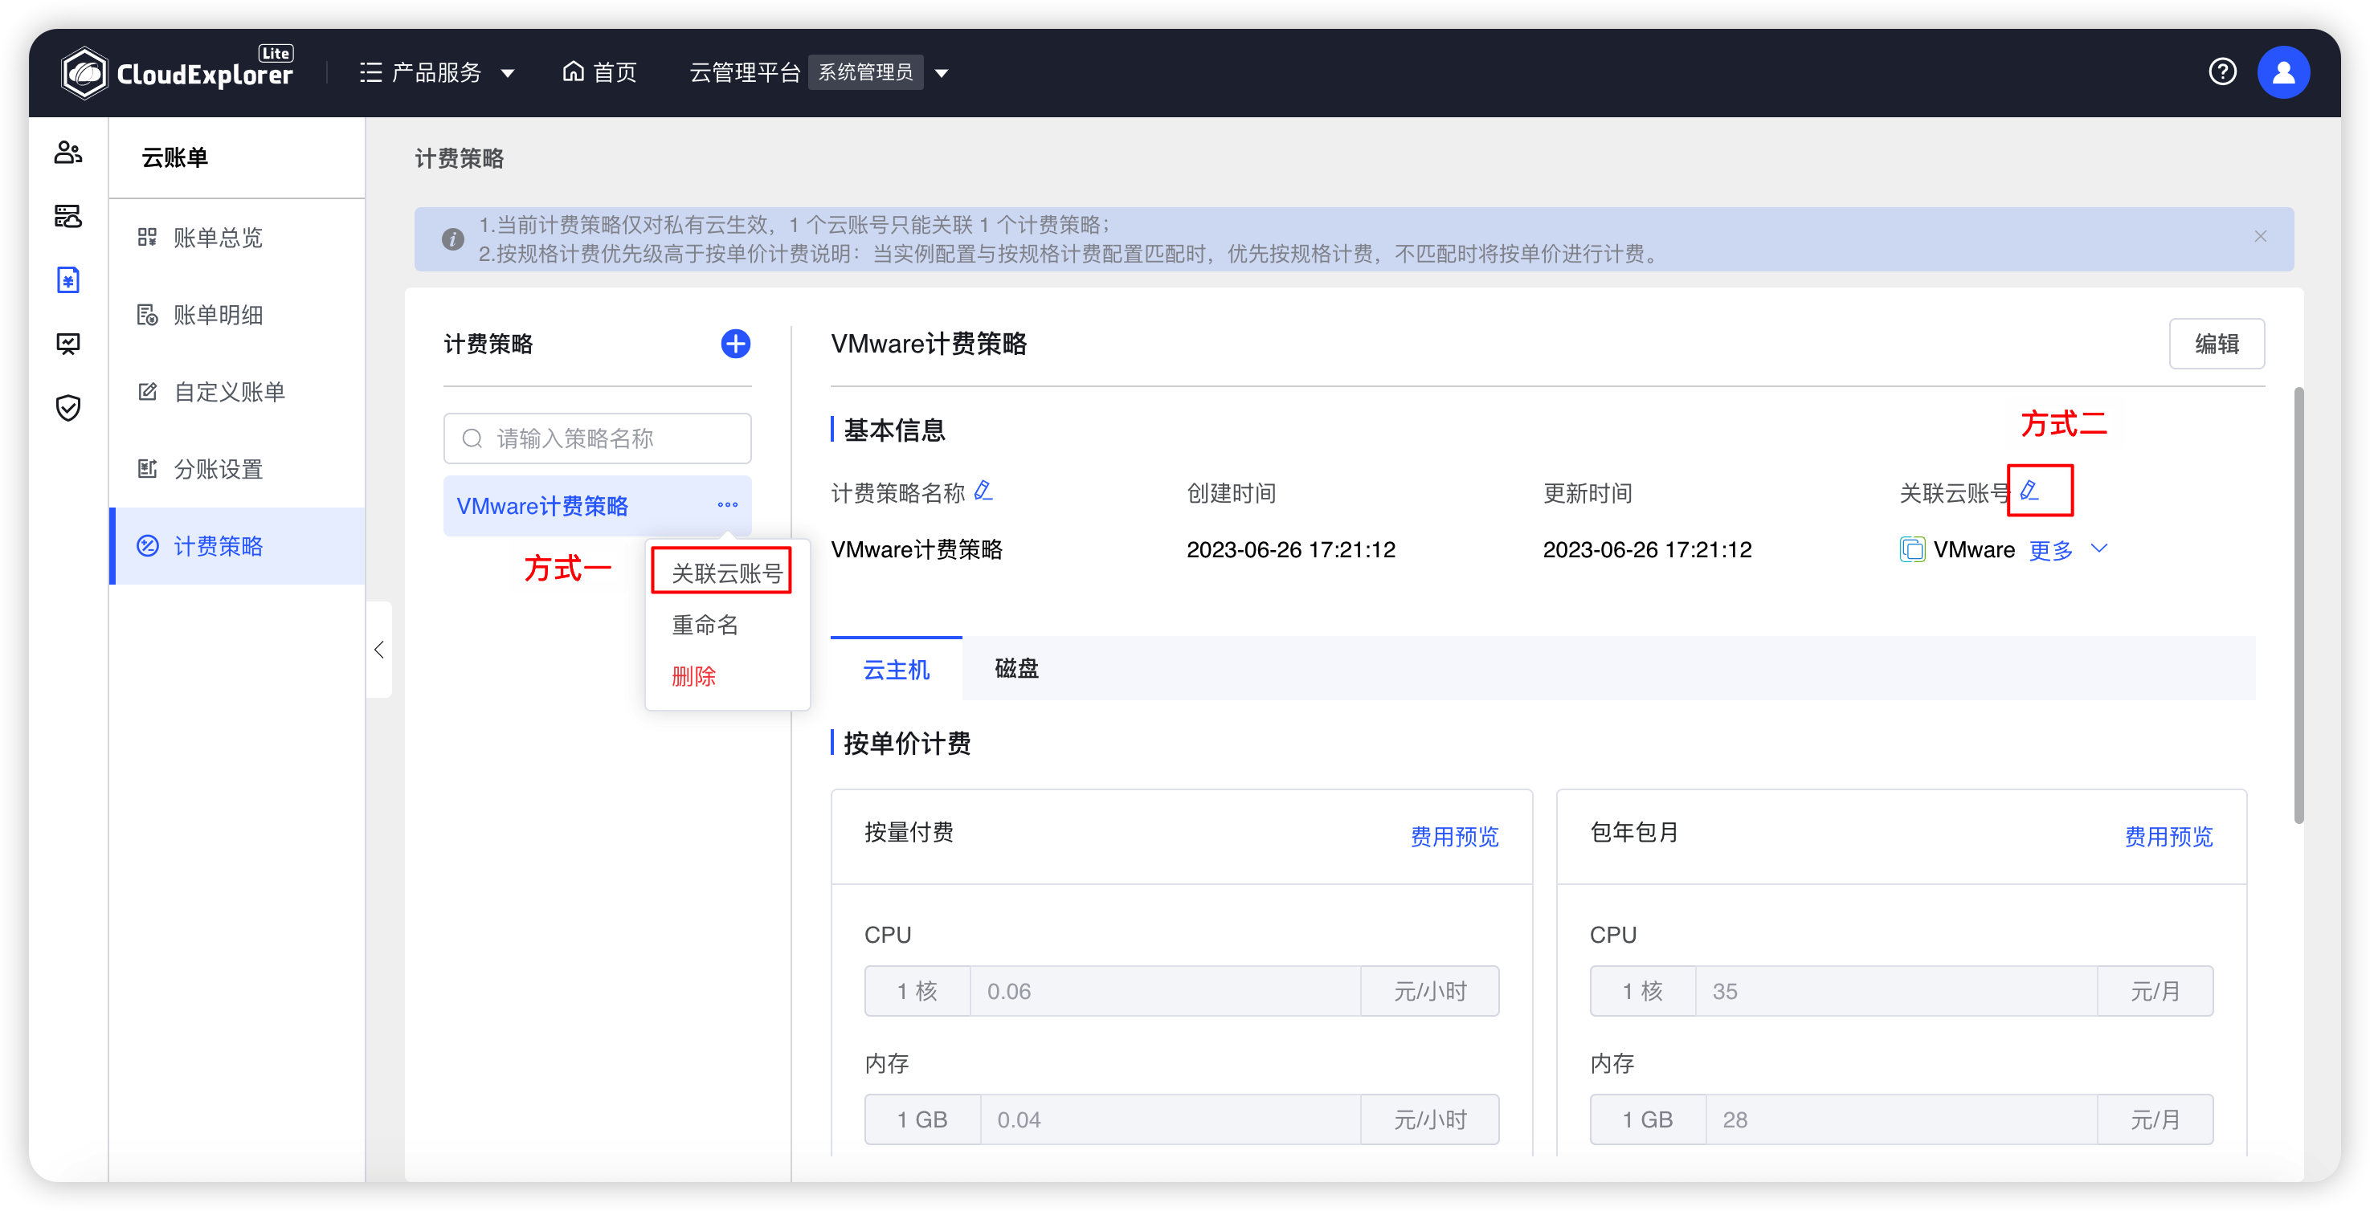
Task: Click the vertical scrollbar of policy details
Action: pos(2298,605)
